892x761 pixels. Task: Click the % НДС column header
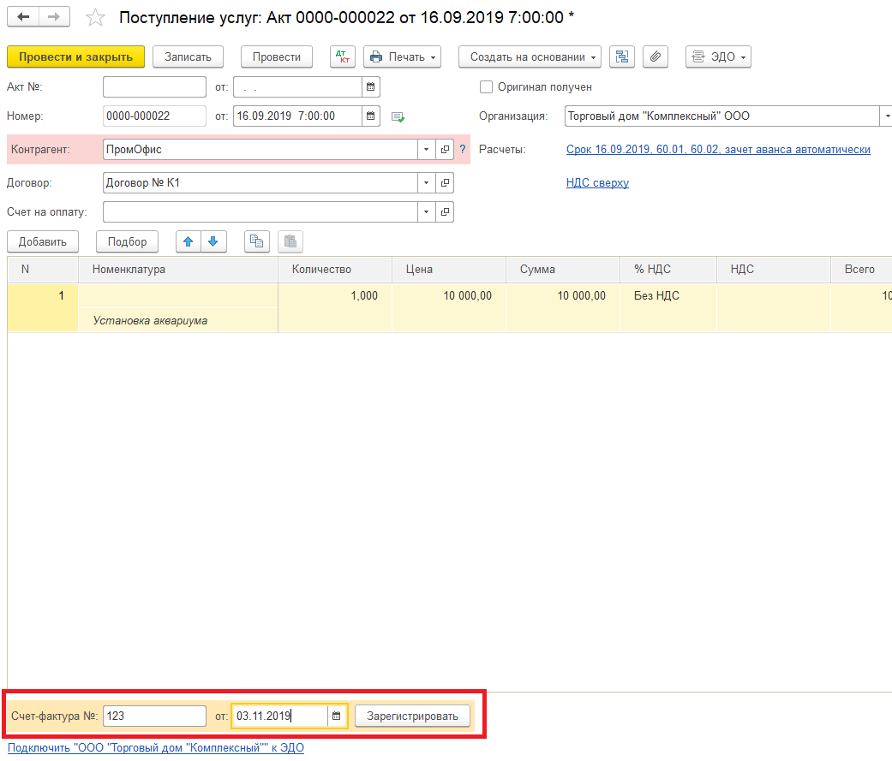pyautogui.click(x=668, y=270)
